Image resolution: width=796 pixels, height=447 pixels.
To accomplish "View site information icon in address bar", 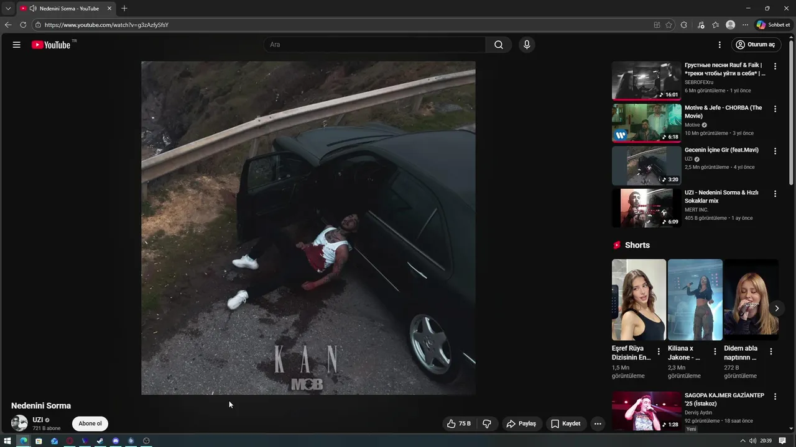I will (x=38, y=25).
